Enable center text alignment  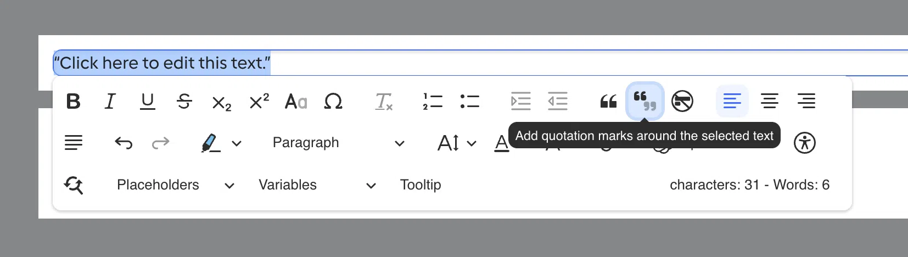pos(769,102)
